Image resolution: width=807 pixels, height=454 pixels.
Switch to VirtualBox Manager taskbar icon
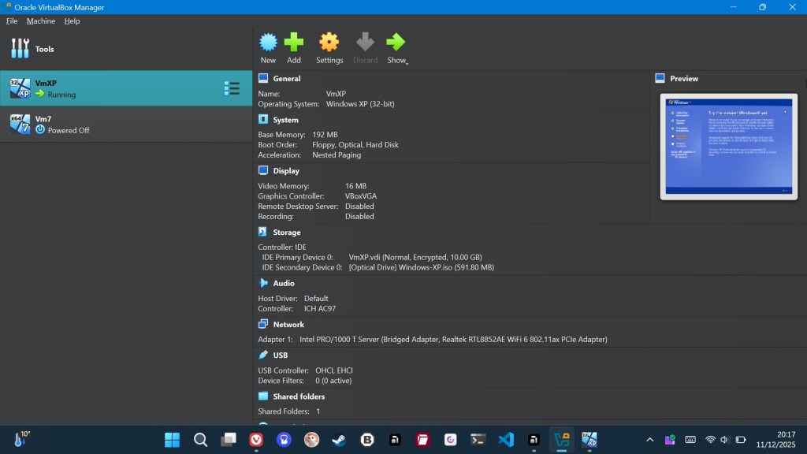pos(561,440)
